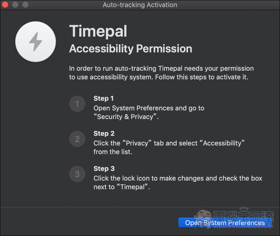Close the Auto-tracking Activation window
The image size is (280, 236).
(5, 5)
